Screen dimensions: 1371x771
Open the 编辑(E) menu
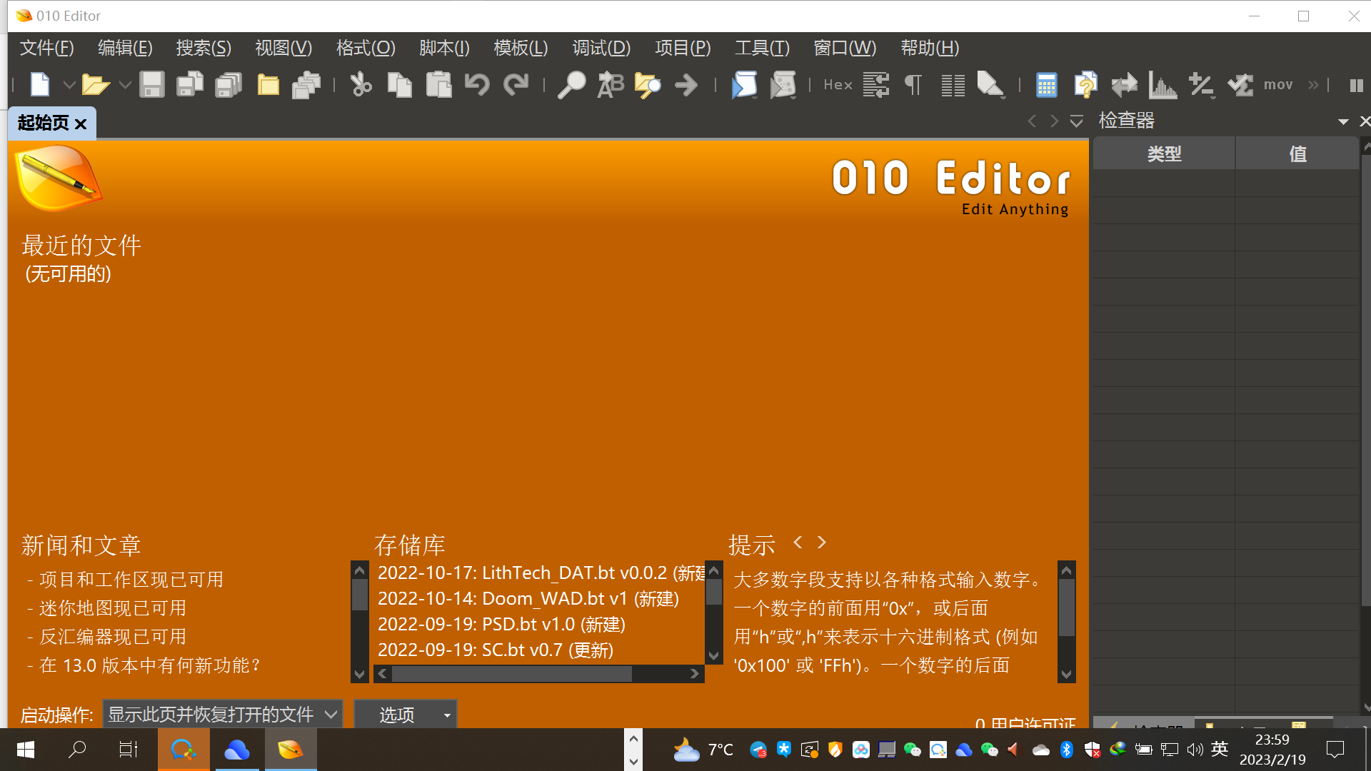(x=125, y=48)
